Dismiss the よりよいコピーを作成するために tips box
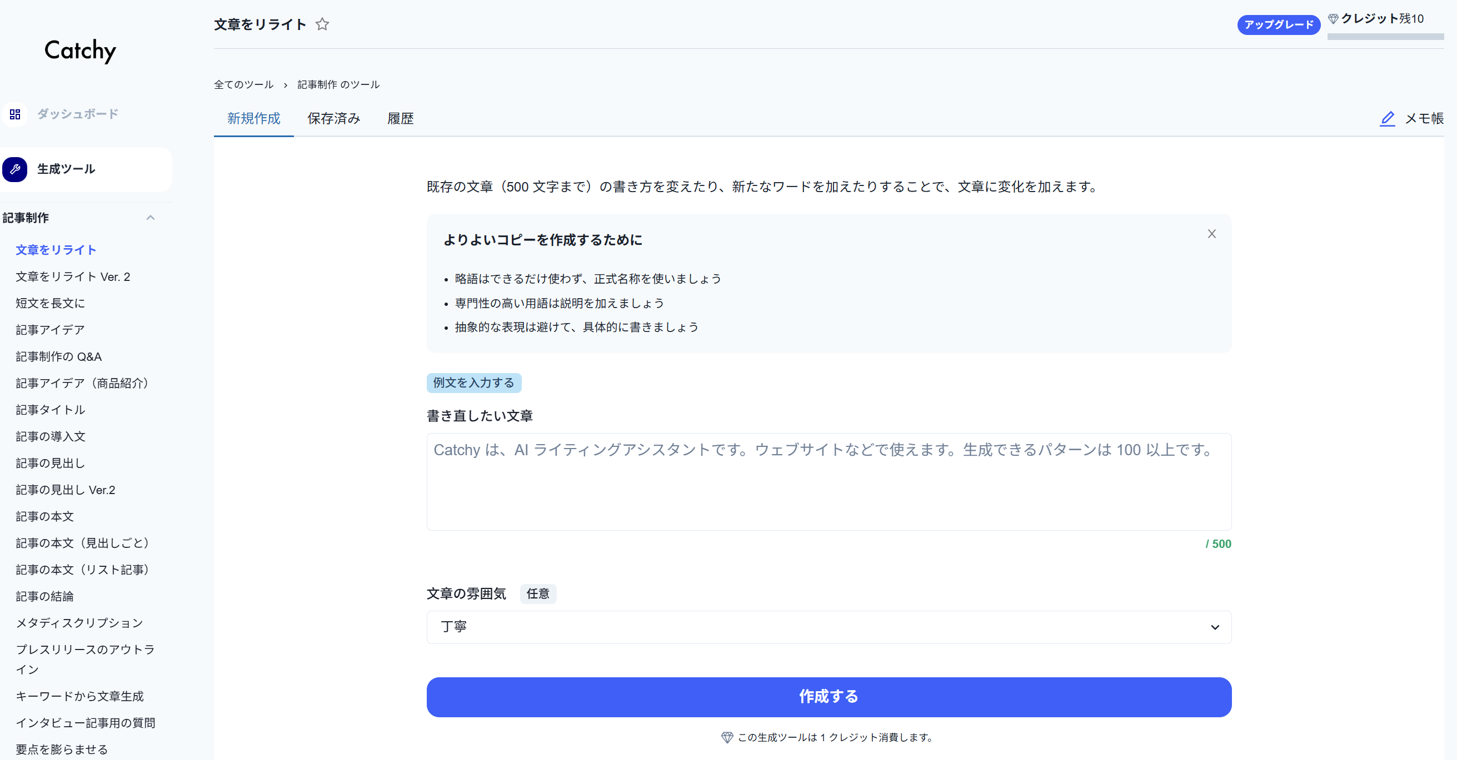Viewport: 1457px width, 760px height. (1211, 233)
